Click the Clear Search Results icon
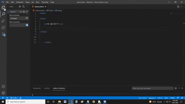 pyautogui.click(x=20, y=7)
